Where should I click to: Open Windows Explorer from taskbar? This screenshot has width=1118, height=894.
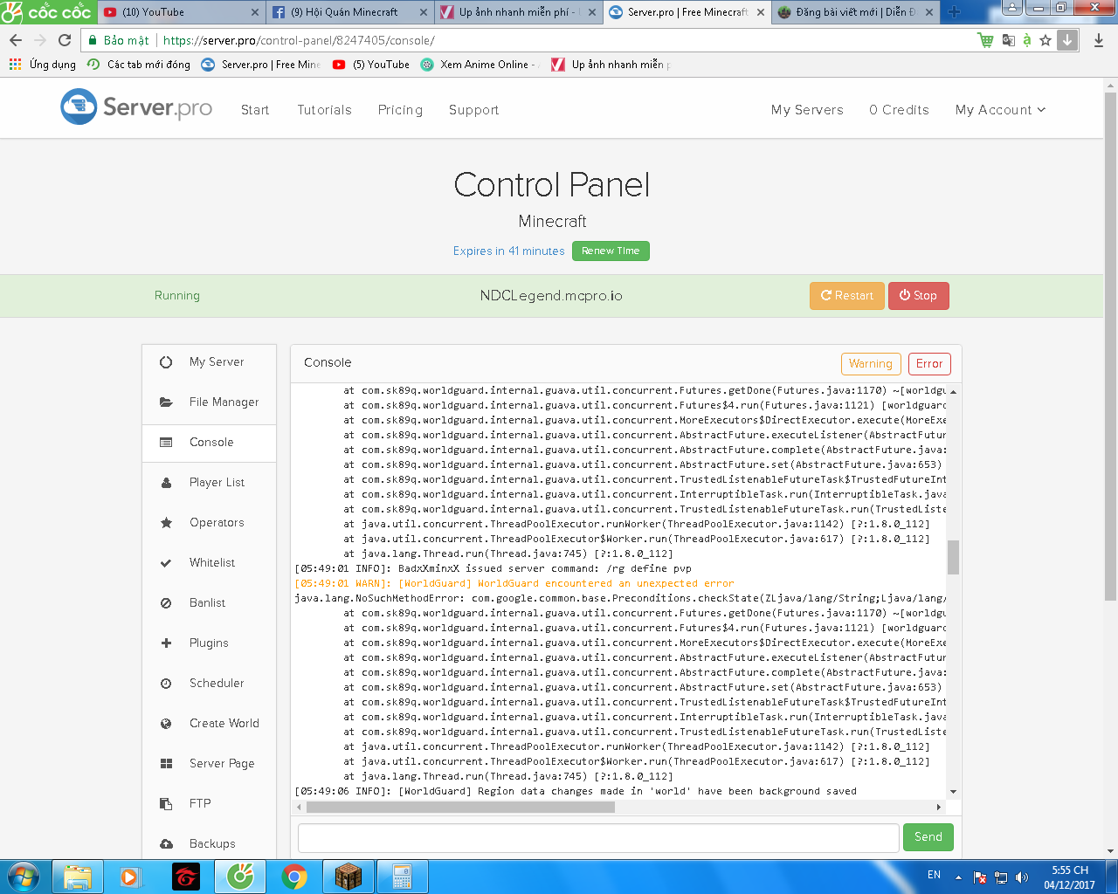pos(78,877)
